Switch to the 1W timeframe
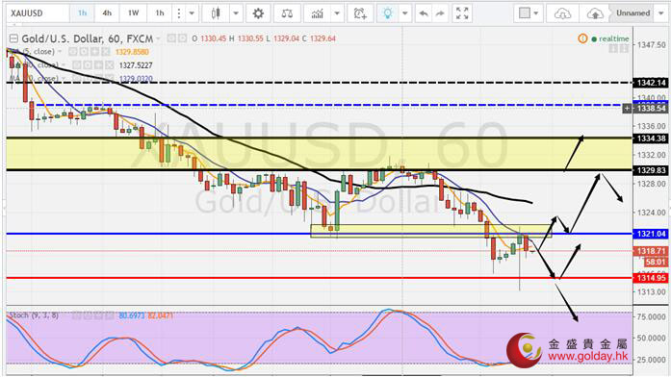 tap(134, 13)
